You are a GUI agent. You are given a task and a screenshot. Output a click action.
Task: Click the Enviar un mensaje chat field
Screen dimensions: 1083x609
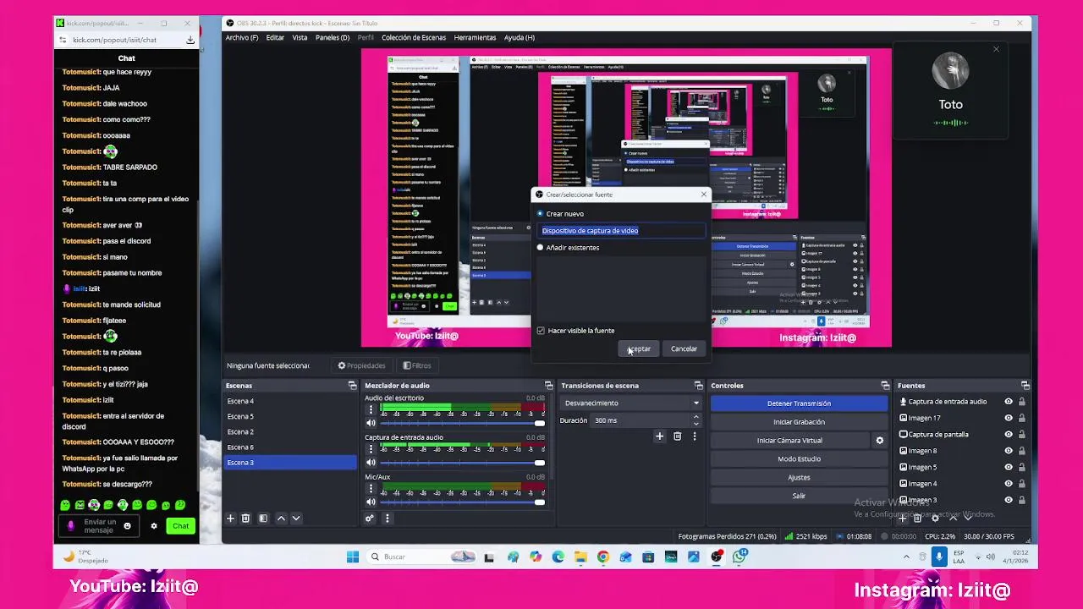100,526
